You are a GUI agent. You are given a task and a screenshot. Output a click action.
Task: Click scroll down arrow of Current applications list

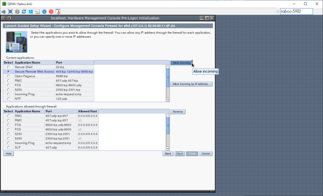click(168, 100)
